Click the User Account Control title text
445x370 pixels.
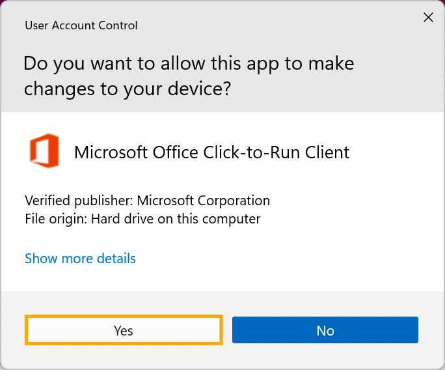[x=81, y=26]
